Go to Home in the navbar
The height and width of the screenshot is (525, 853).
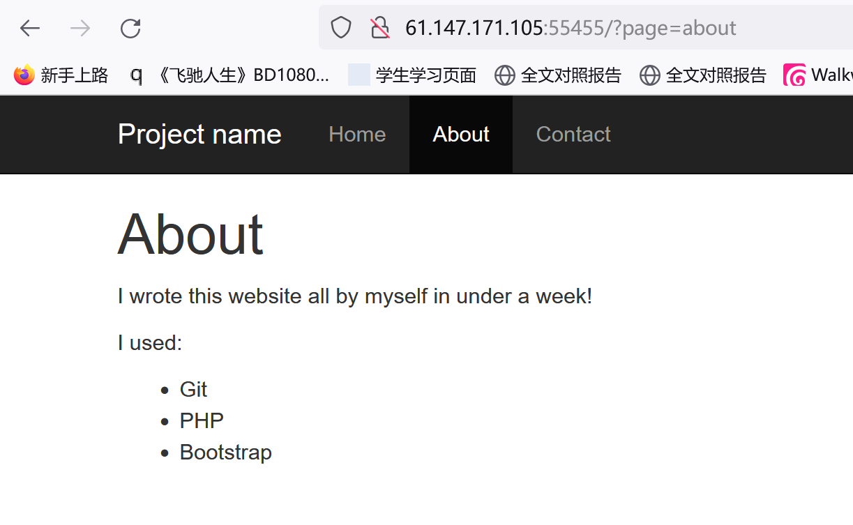click(357, 134)
